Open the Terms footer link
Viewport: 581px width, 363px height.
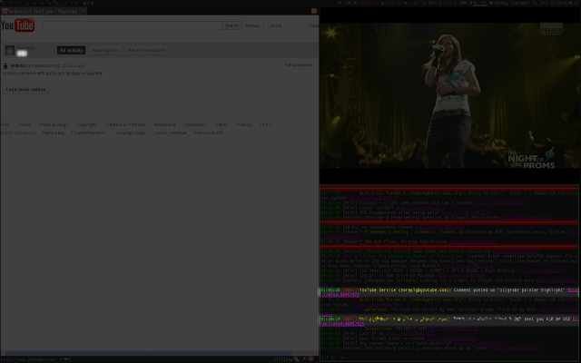click(266, 125)
